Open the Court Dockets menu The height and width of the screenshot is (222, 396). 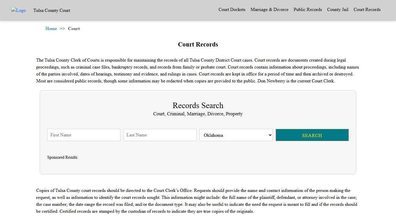[232, 10]
